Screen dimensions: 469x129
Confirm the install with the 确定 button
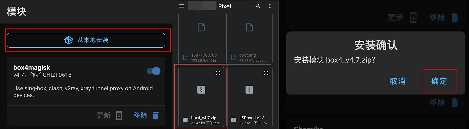439,81
